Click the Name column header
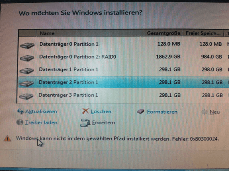229x171 pixels. pyautogui.click(x=88, y=33)
